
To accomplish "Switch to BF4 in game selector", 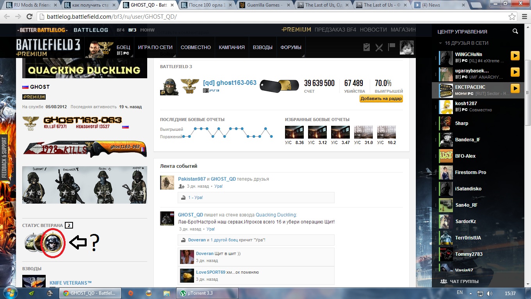I will point(121,30).
